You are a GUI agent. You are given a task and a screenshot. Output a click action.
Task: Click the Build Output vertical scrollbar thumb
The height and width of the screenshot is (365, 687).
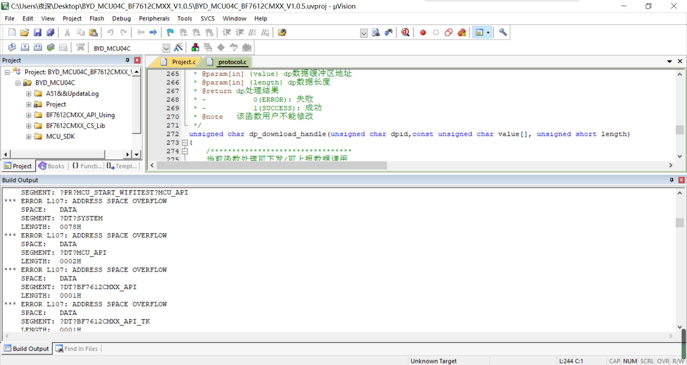pos(680,223)
